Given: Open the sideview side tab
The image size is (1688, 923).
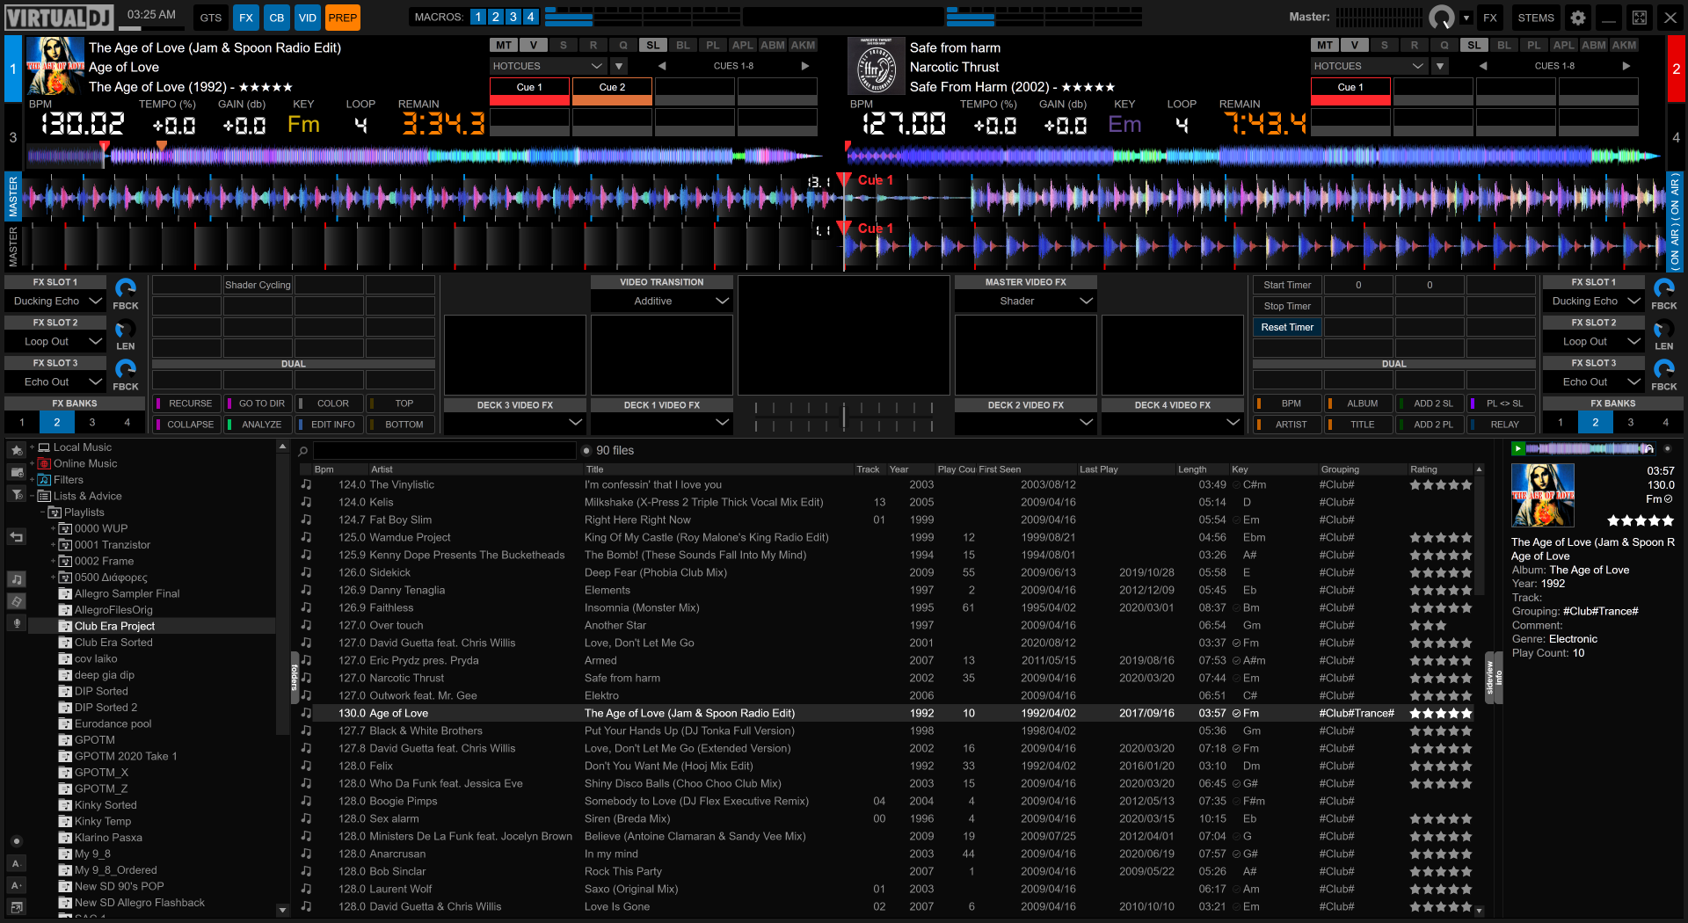Looking at the screenshot, I should coord(1490,677).
